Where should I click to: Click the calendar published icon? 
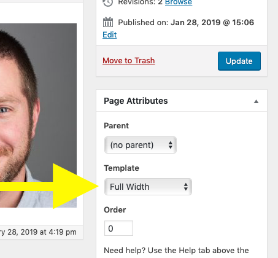coord(108,22)
